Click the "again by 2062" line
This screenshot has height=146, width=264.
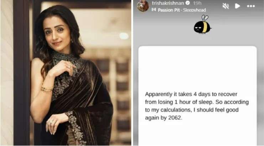click(x=164, y=118)
